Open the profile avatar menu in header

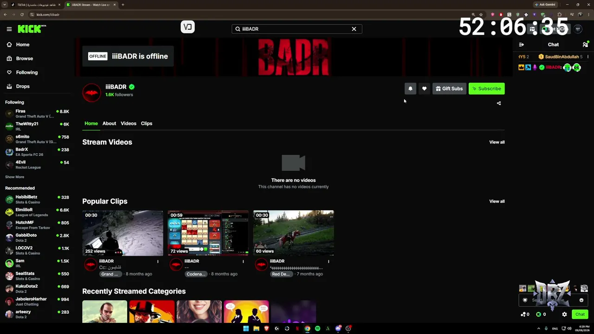[x=578, y=29]
